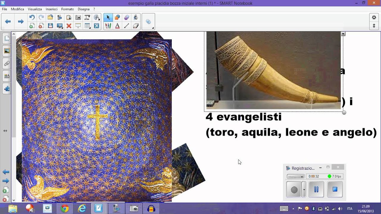The height and width of the screenshot is (214, 381).
Task: Open the Screen Capture camera tool
Action: [78, 17]
